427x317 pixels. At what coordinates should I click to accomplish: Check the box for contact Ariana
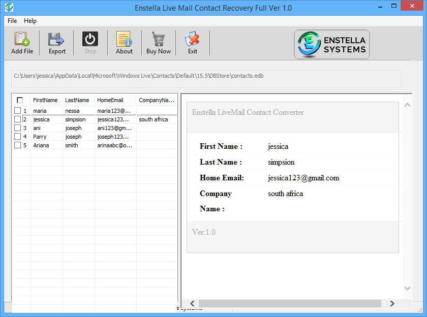(17, 145)
